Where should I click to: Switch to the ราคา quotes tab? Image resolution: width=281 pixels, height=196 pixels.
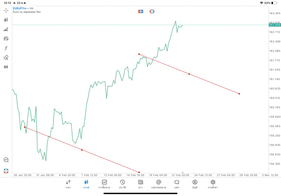tap(68, 184)
